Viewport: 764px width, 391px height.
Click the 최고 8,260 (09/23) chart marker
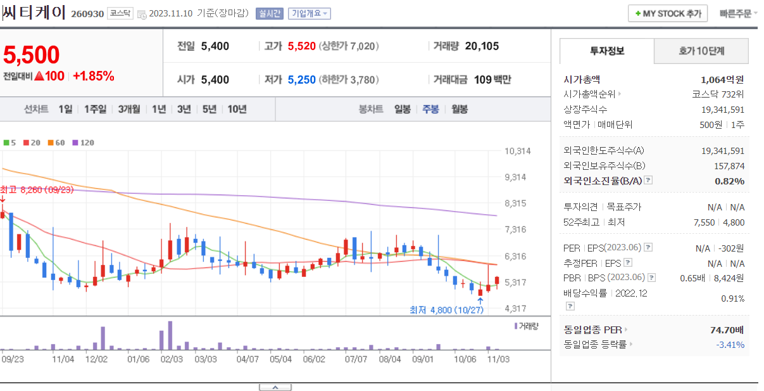(x=37, y=189)
